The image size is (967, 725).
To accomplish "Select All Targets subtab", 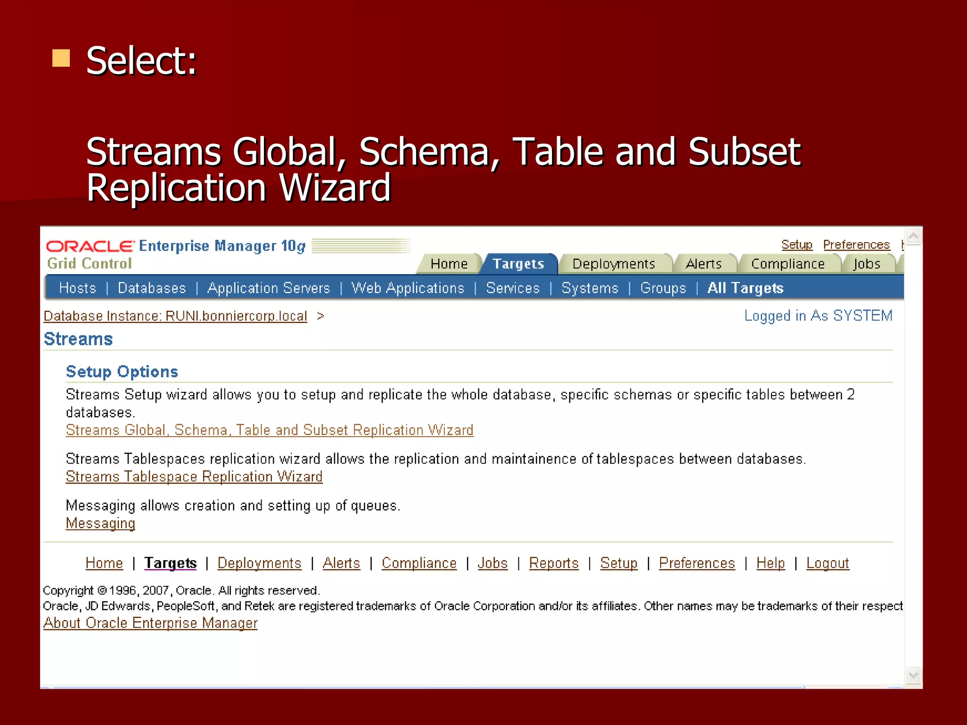I will [x=745, y=288].
